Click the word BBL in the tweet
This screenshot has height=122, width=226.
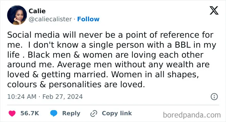183,45
